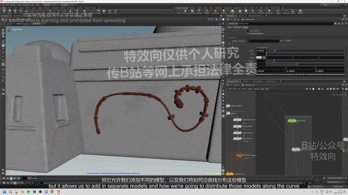Open Windows taskbar search
Viewport: 348px width, 195px height.
click(x=10, y=192)
